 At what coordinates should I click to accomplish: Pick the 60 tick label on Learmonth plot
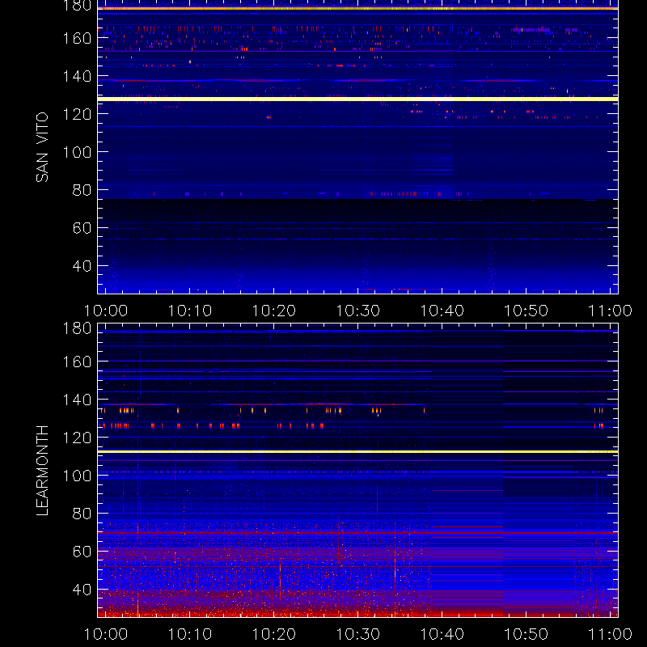point(82,552)
